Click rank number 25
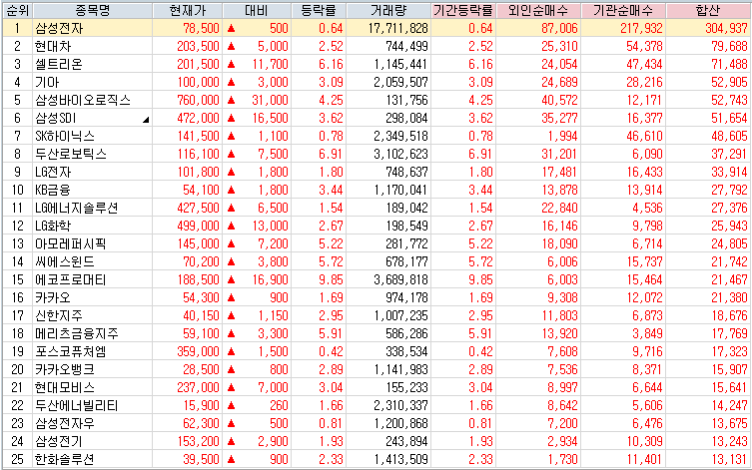 17,459
